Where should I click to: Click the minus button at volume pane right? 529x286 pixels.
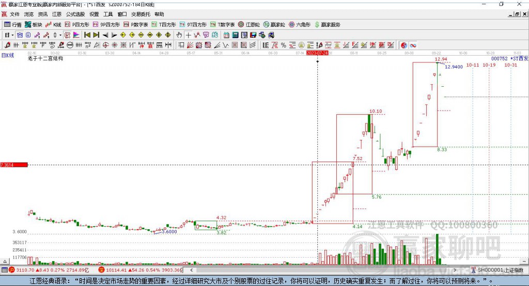tap(524, 261)
